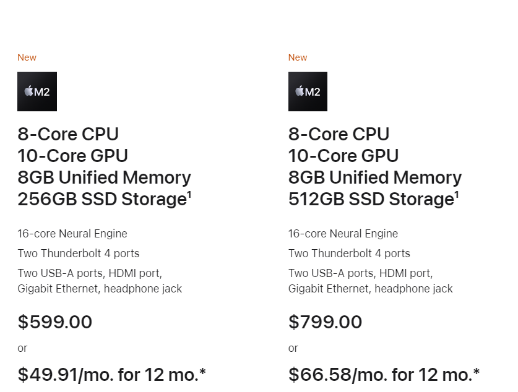The height and width of the screenshot is (392, 518).
Task: Click 8GB Unified Memory in the right column
Action: (x=375, y=177)
